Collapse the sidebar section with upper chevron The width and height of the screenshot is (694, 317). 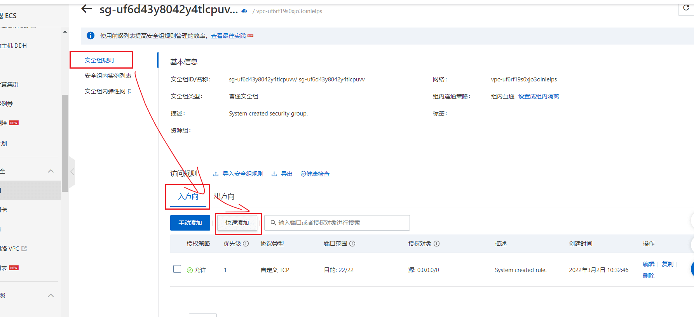point(51,171)
